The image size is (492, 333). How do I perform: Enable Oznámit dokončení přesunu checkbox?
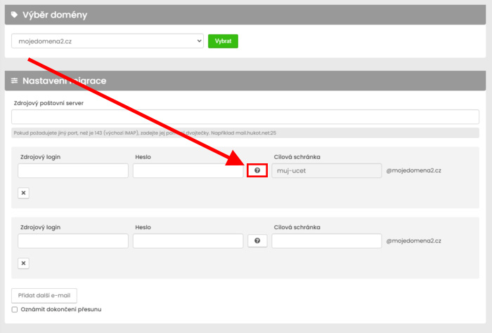tap(15, 309)
